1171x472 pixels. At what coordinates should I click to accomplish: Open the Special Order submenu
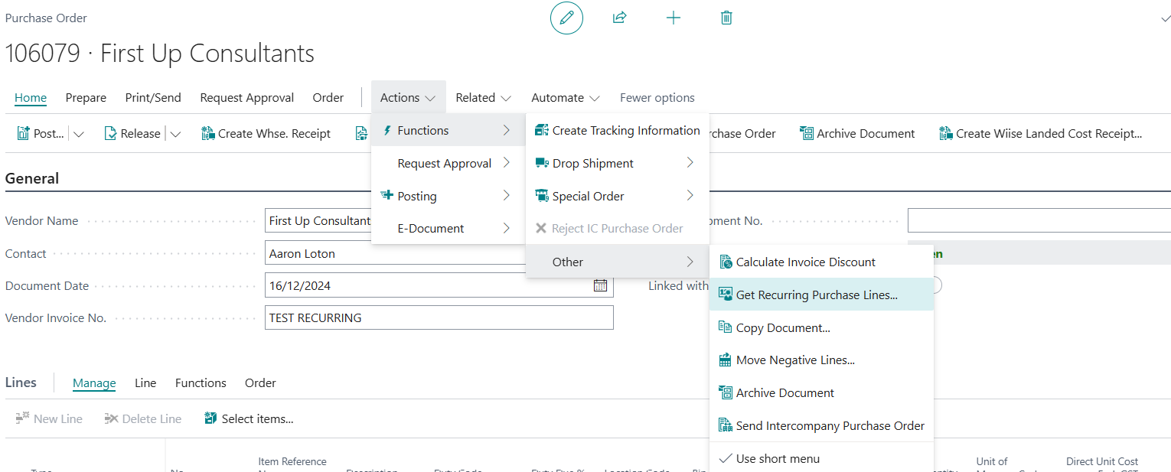tap(618, 196)
